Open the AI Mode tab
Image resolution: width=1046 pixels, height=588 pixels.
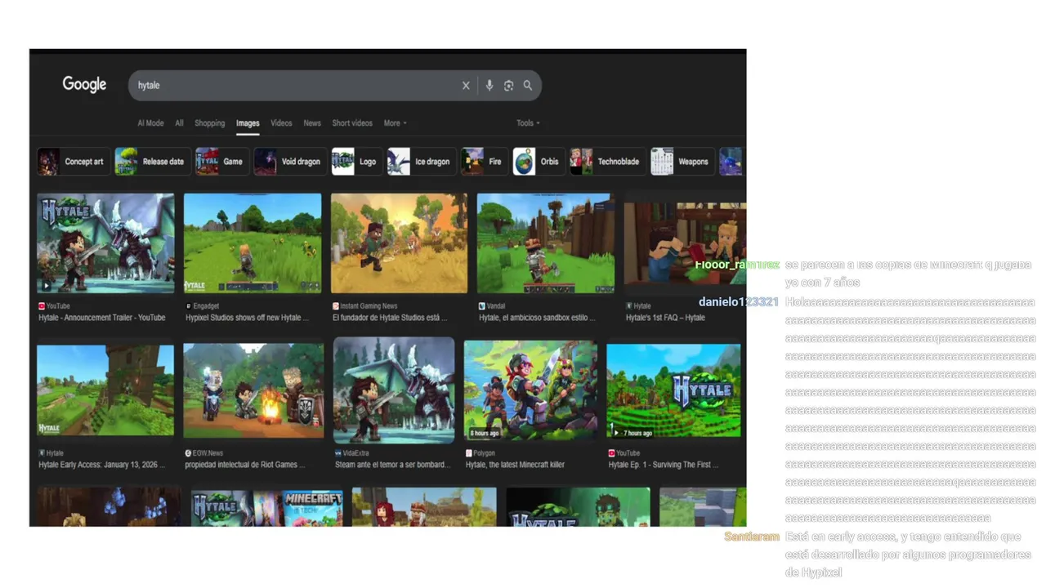150,123
